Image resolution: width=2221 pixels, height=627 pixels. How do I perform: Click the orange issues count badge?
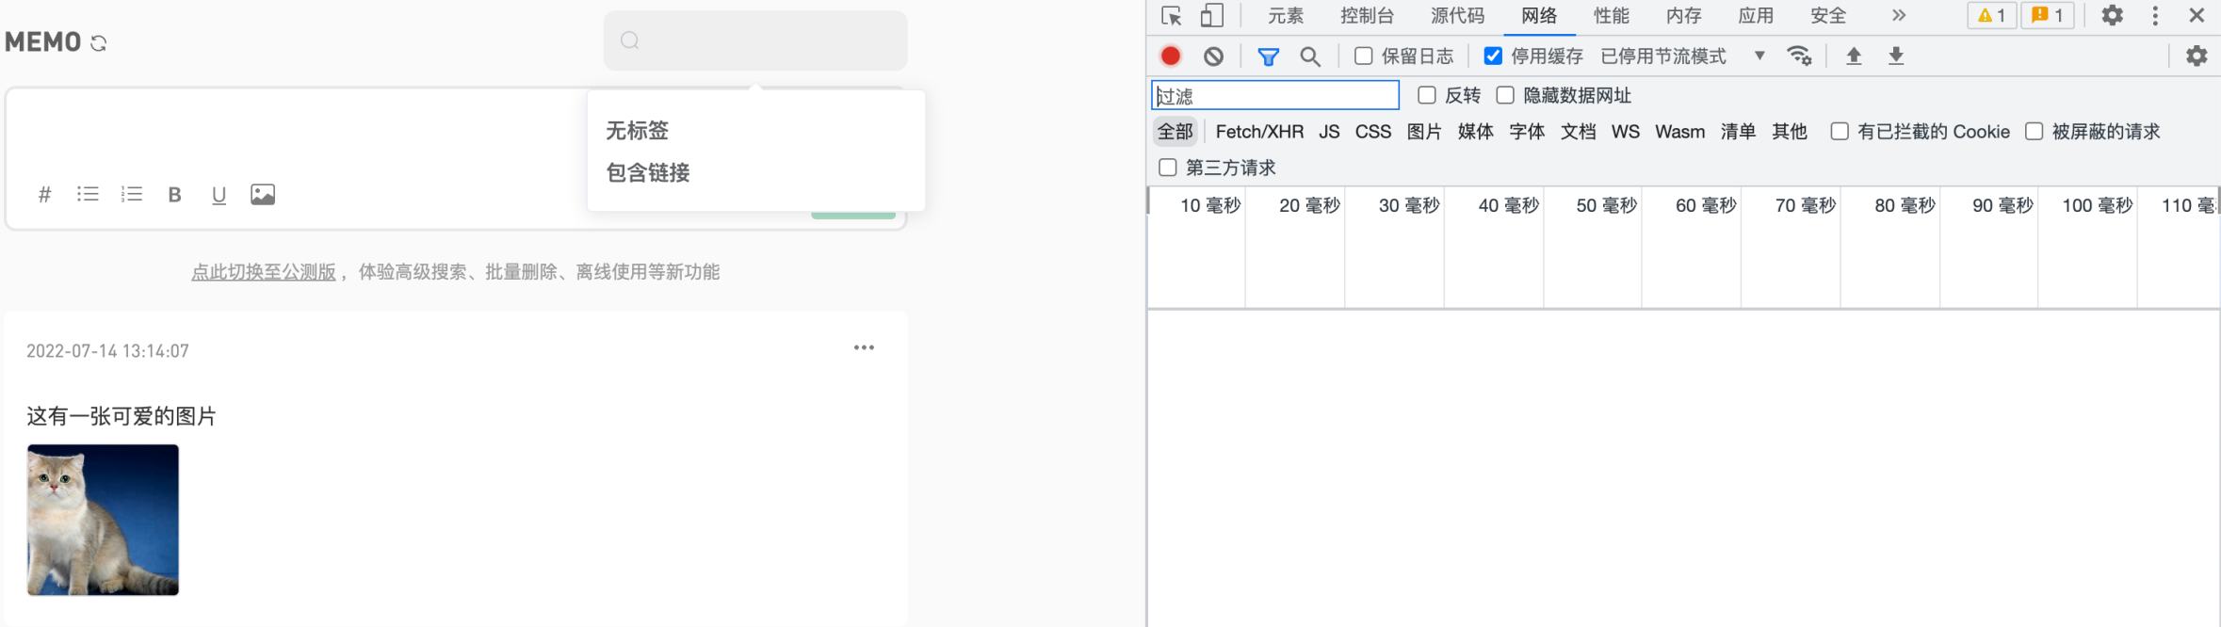coord(2048,16)
